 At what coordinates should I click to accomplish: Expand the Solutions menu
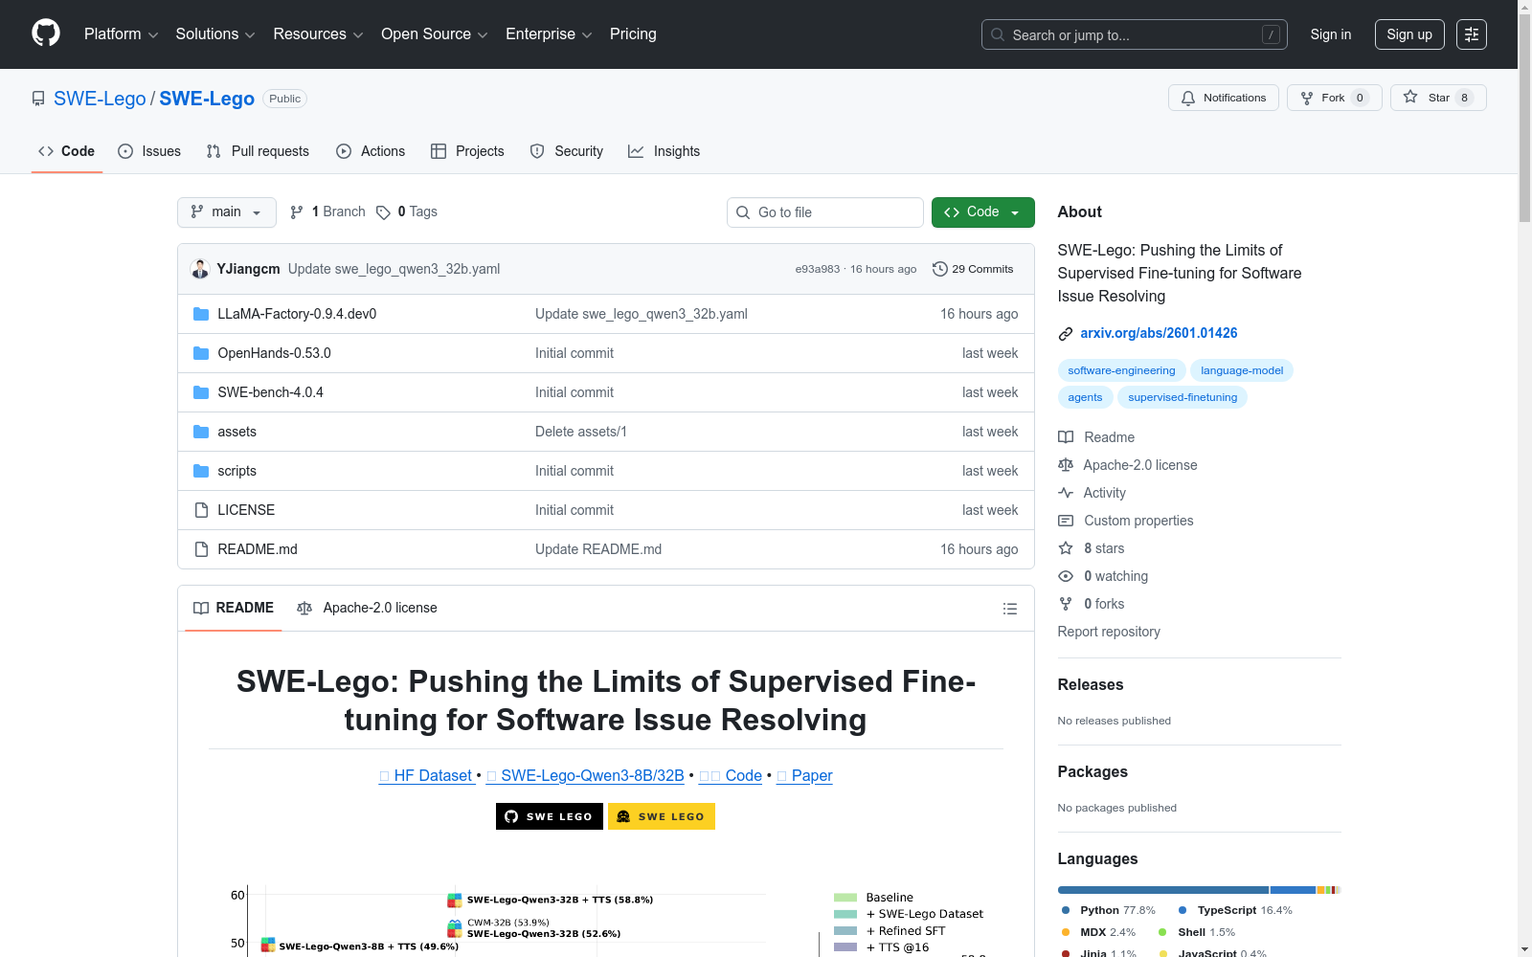click(x=215, y=34)
